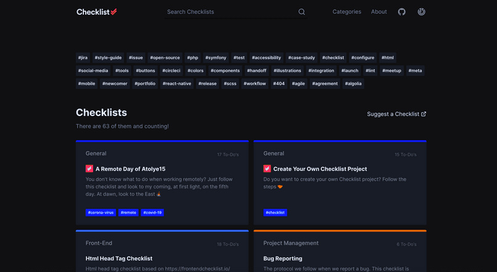Filter by the #jira tag
Screen dimensions: 497x272
point(83,57)
